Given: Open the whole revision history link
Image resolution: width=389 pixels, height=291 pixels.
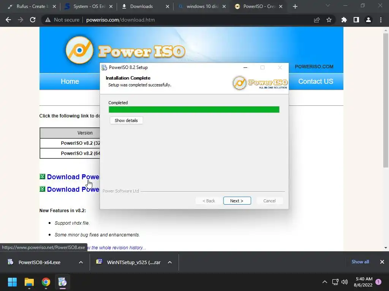Looking at the screenshot, I should coord(117,248).
